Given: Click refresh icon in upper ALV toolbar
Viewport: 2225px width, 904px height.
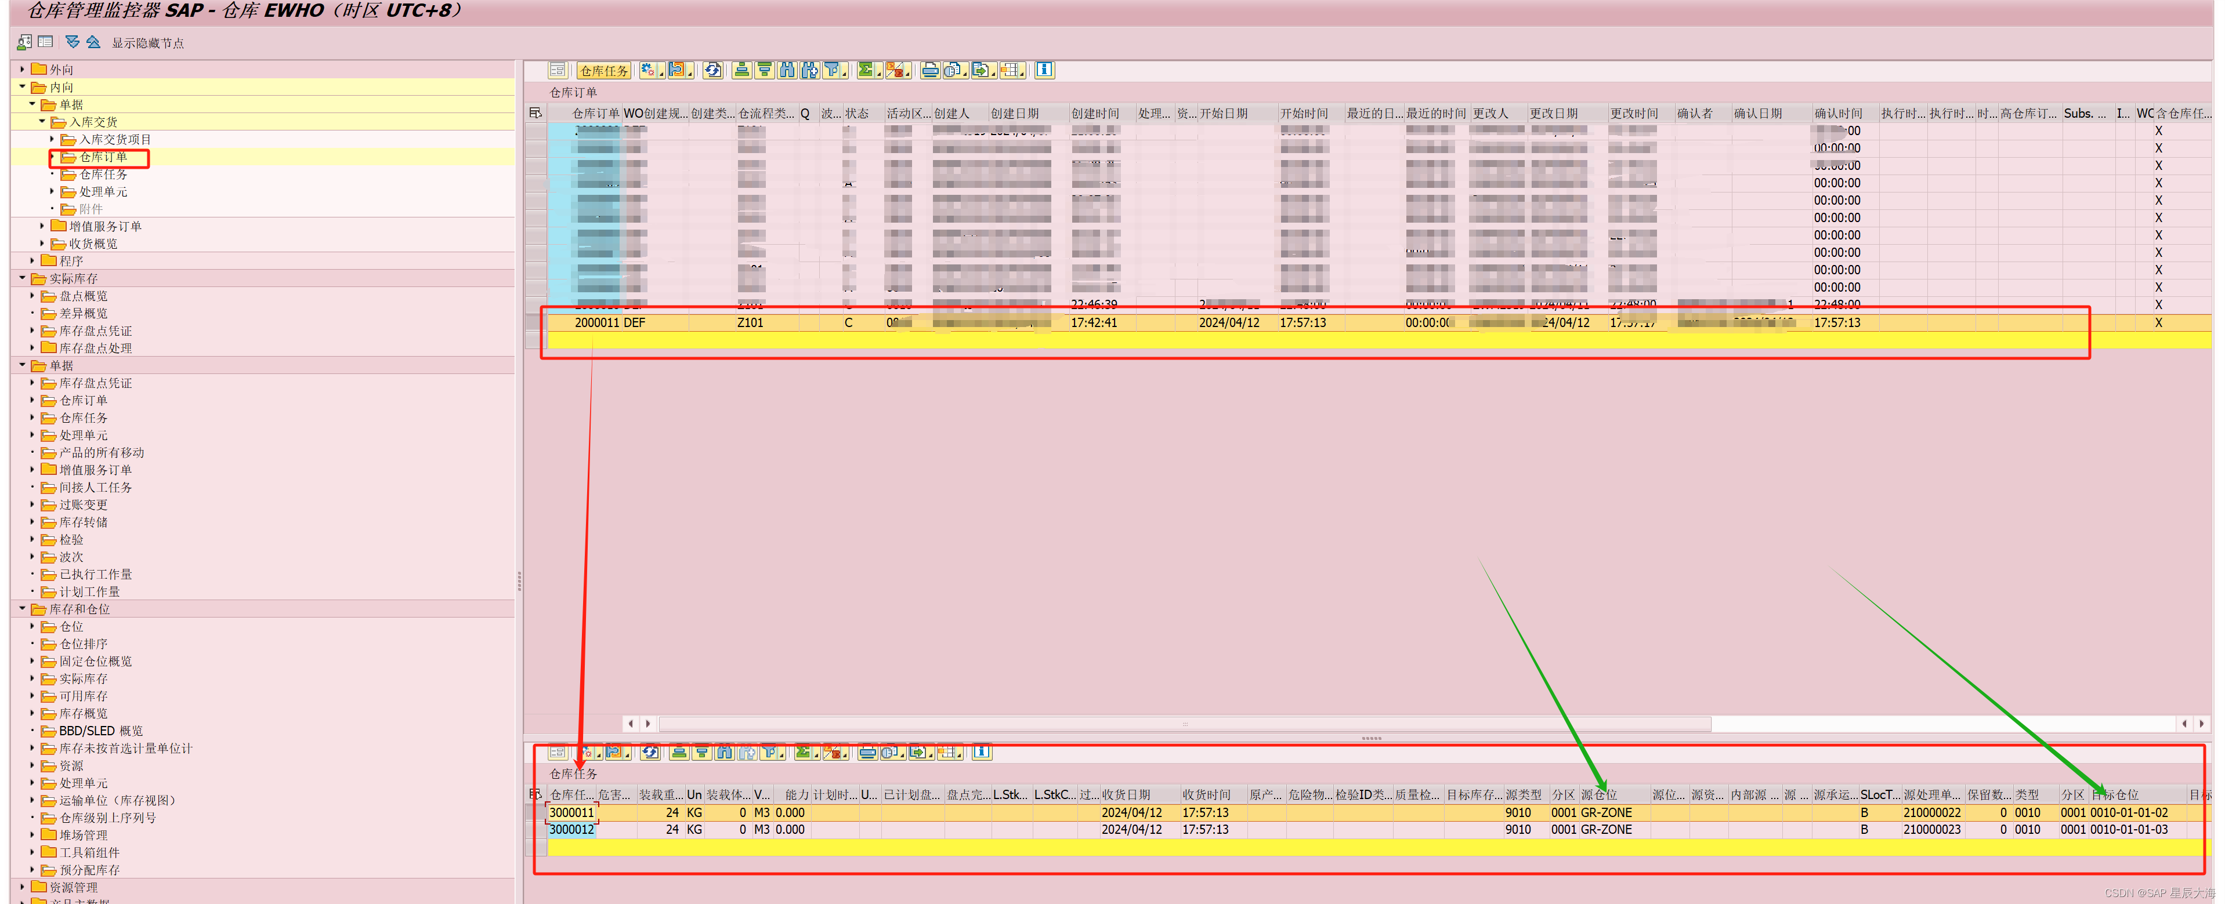Looking at the screenshot, I should pyautogui.click(x=712, y=71).
